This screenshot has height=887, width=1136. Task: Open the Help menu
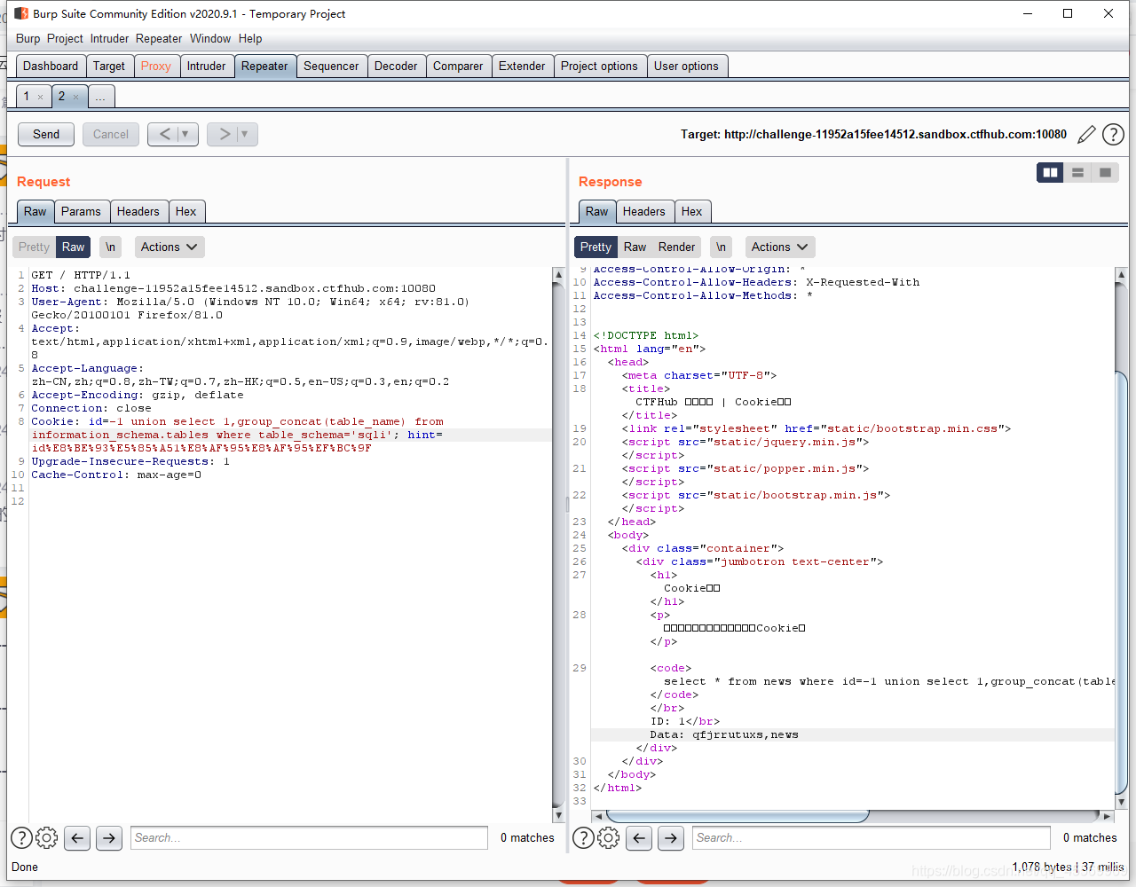click(250, 38)
